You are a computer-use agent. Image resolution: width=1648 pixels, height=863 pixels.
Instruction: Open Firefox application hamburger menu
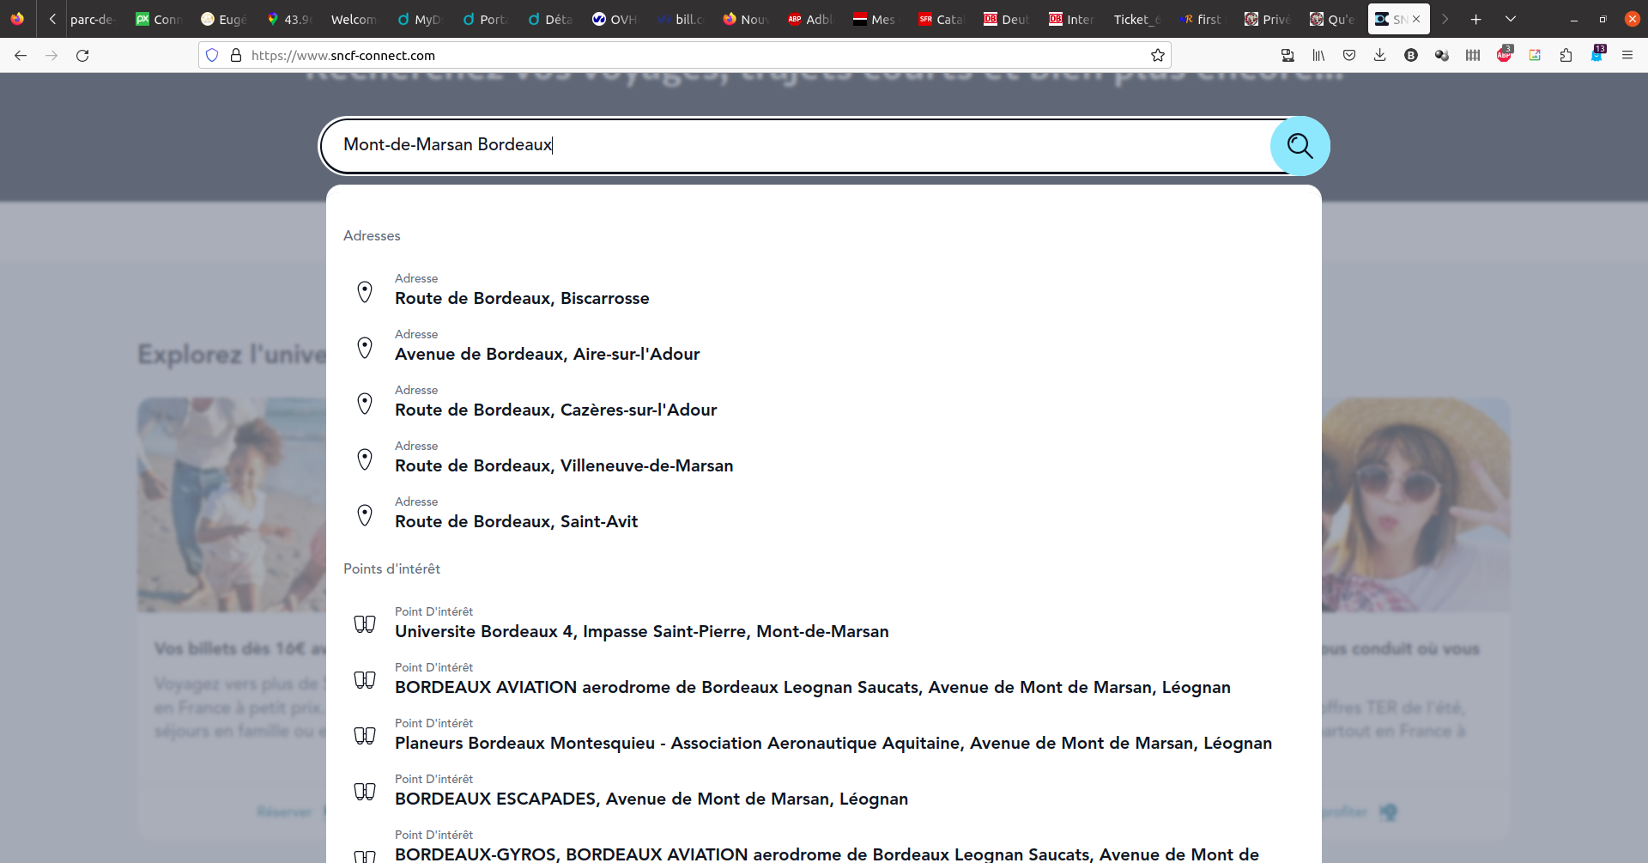1627,55
